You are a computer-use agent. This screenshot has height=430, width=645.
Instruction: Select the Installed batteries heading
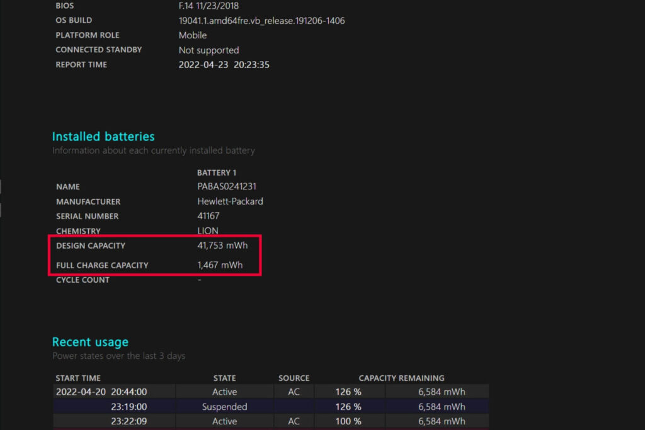click(103, 136)
